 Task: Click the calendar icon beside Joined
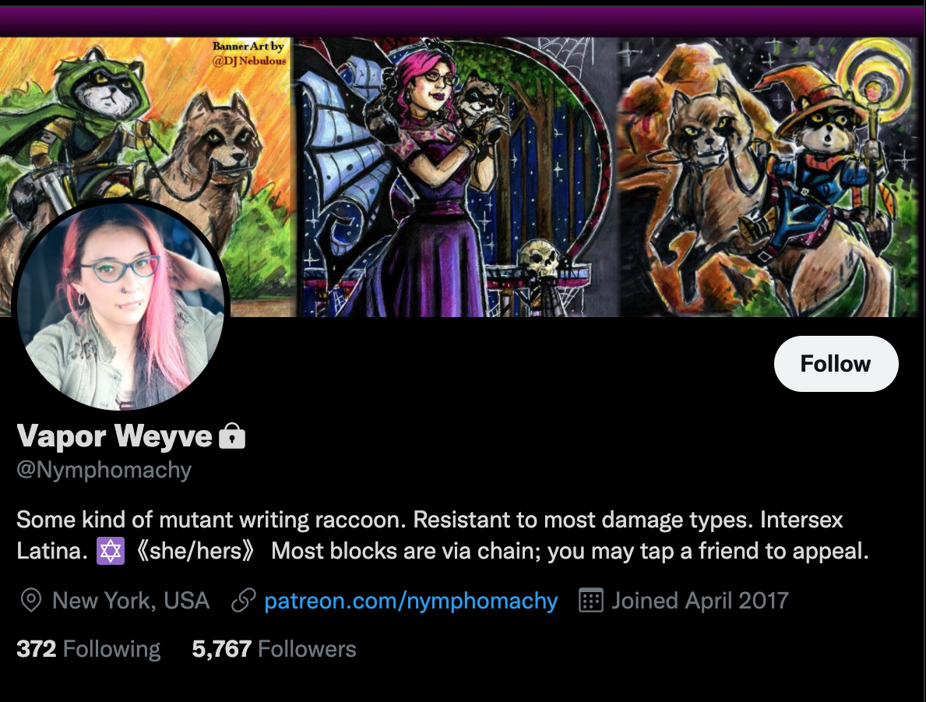click(x=590, y=601)
